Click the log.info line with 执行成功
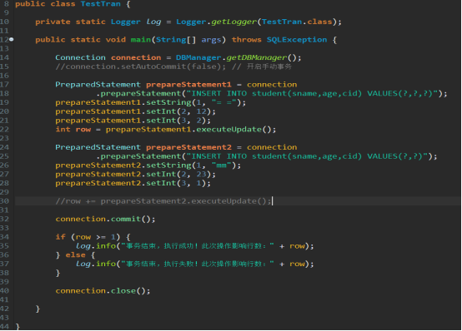 195,246
